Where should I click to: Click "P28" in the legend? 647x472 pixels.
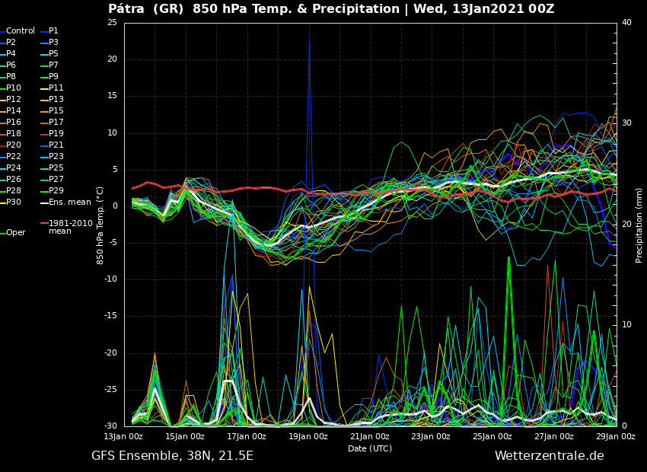[11, 190]
